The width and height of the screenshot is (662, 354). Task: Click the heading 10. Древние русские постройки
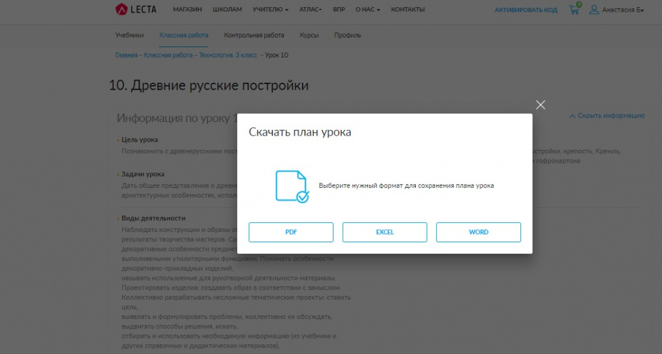(209, 85)
